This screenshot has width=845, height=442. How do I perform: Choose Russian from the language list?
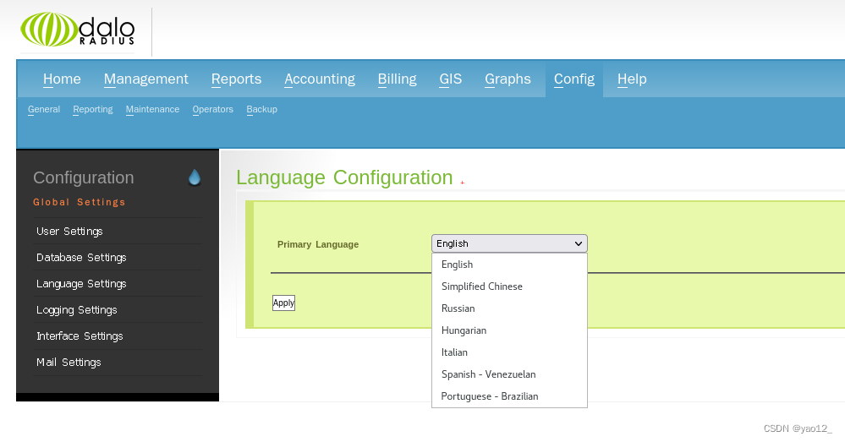coord(509,308)
